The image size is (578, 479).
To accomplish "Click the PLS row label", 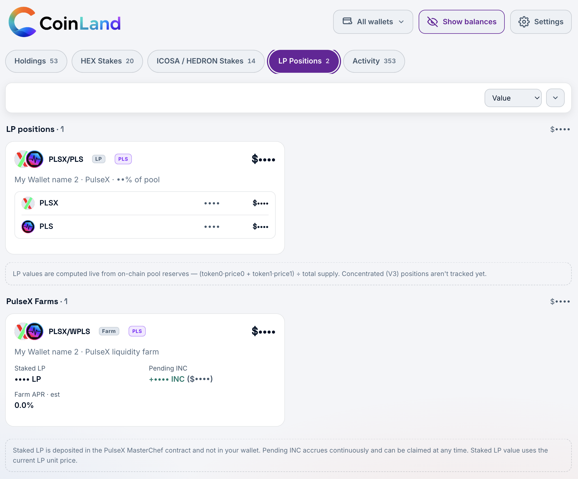I will pyautogui.click(x=46, y=226).
